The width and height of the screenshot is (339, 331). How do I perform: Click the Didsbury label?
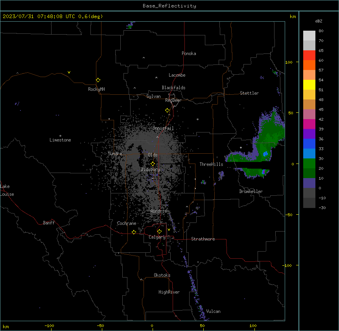151,169
